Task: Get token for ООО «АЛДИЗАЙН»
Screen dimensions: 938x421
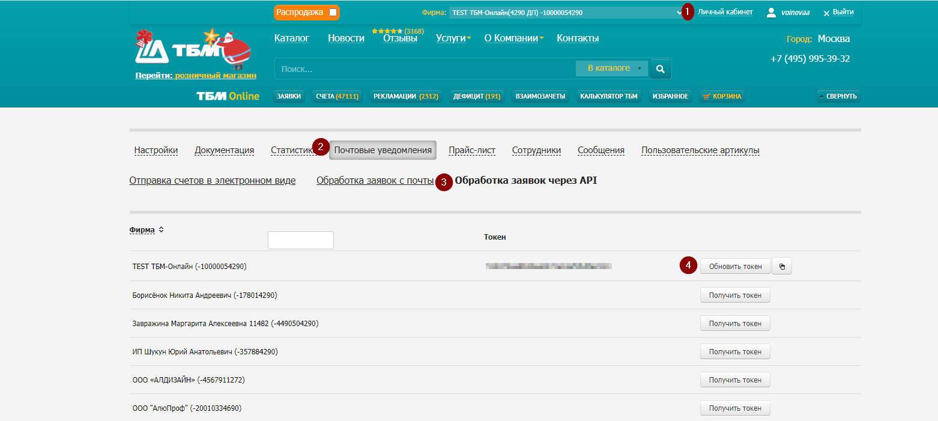Action: click(x=735, y=380)
